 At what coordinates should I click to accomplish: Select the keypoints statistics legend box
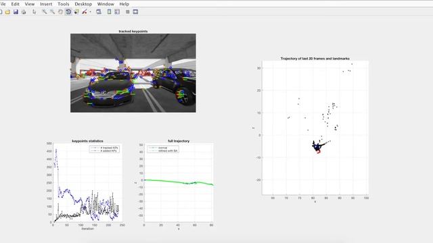point(104,149)
